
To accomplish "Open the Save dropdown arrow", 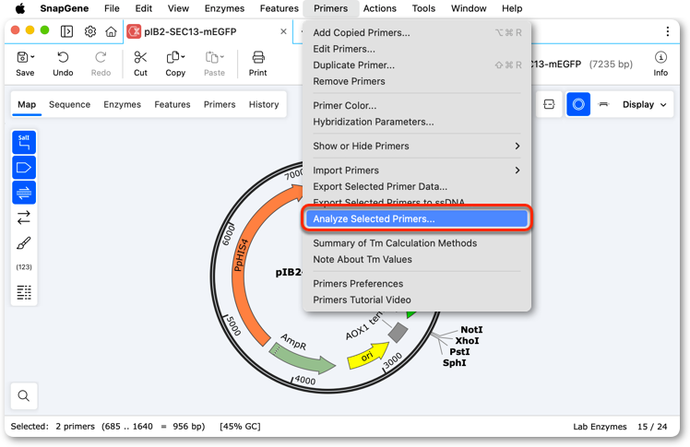I will point(32,57).
